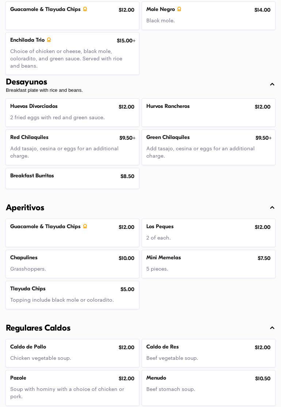
Task: Open the Huevos Divorciados item
Action: coord(72,113)
